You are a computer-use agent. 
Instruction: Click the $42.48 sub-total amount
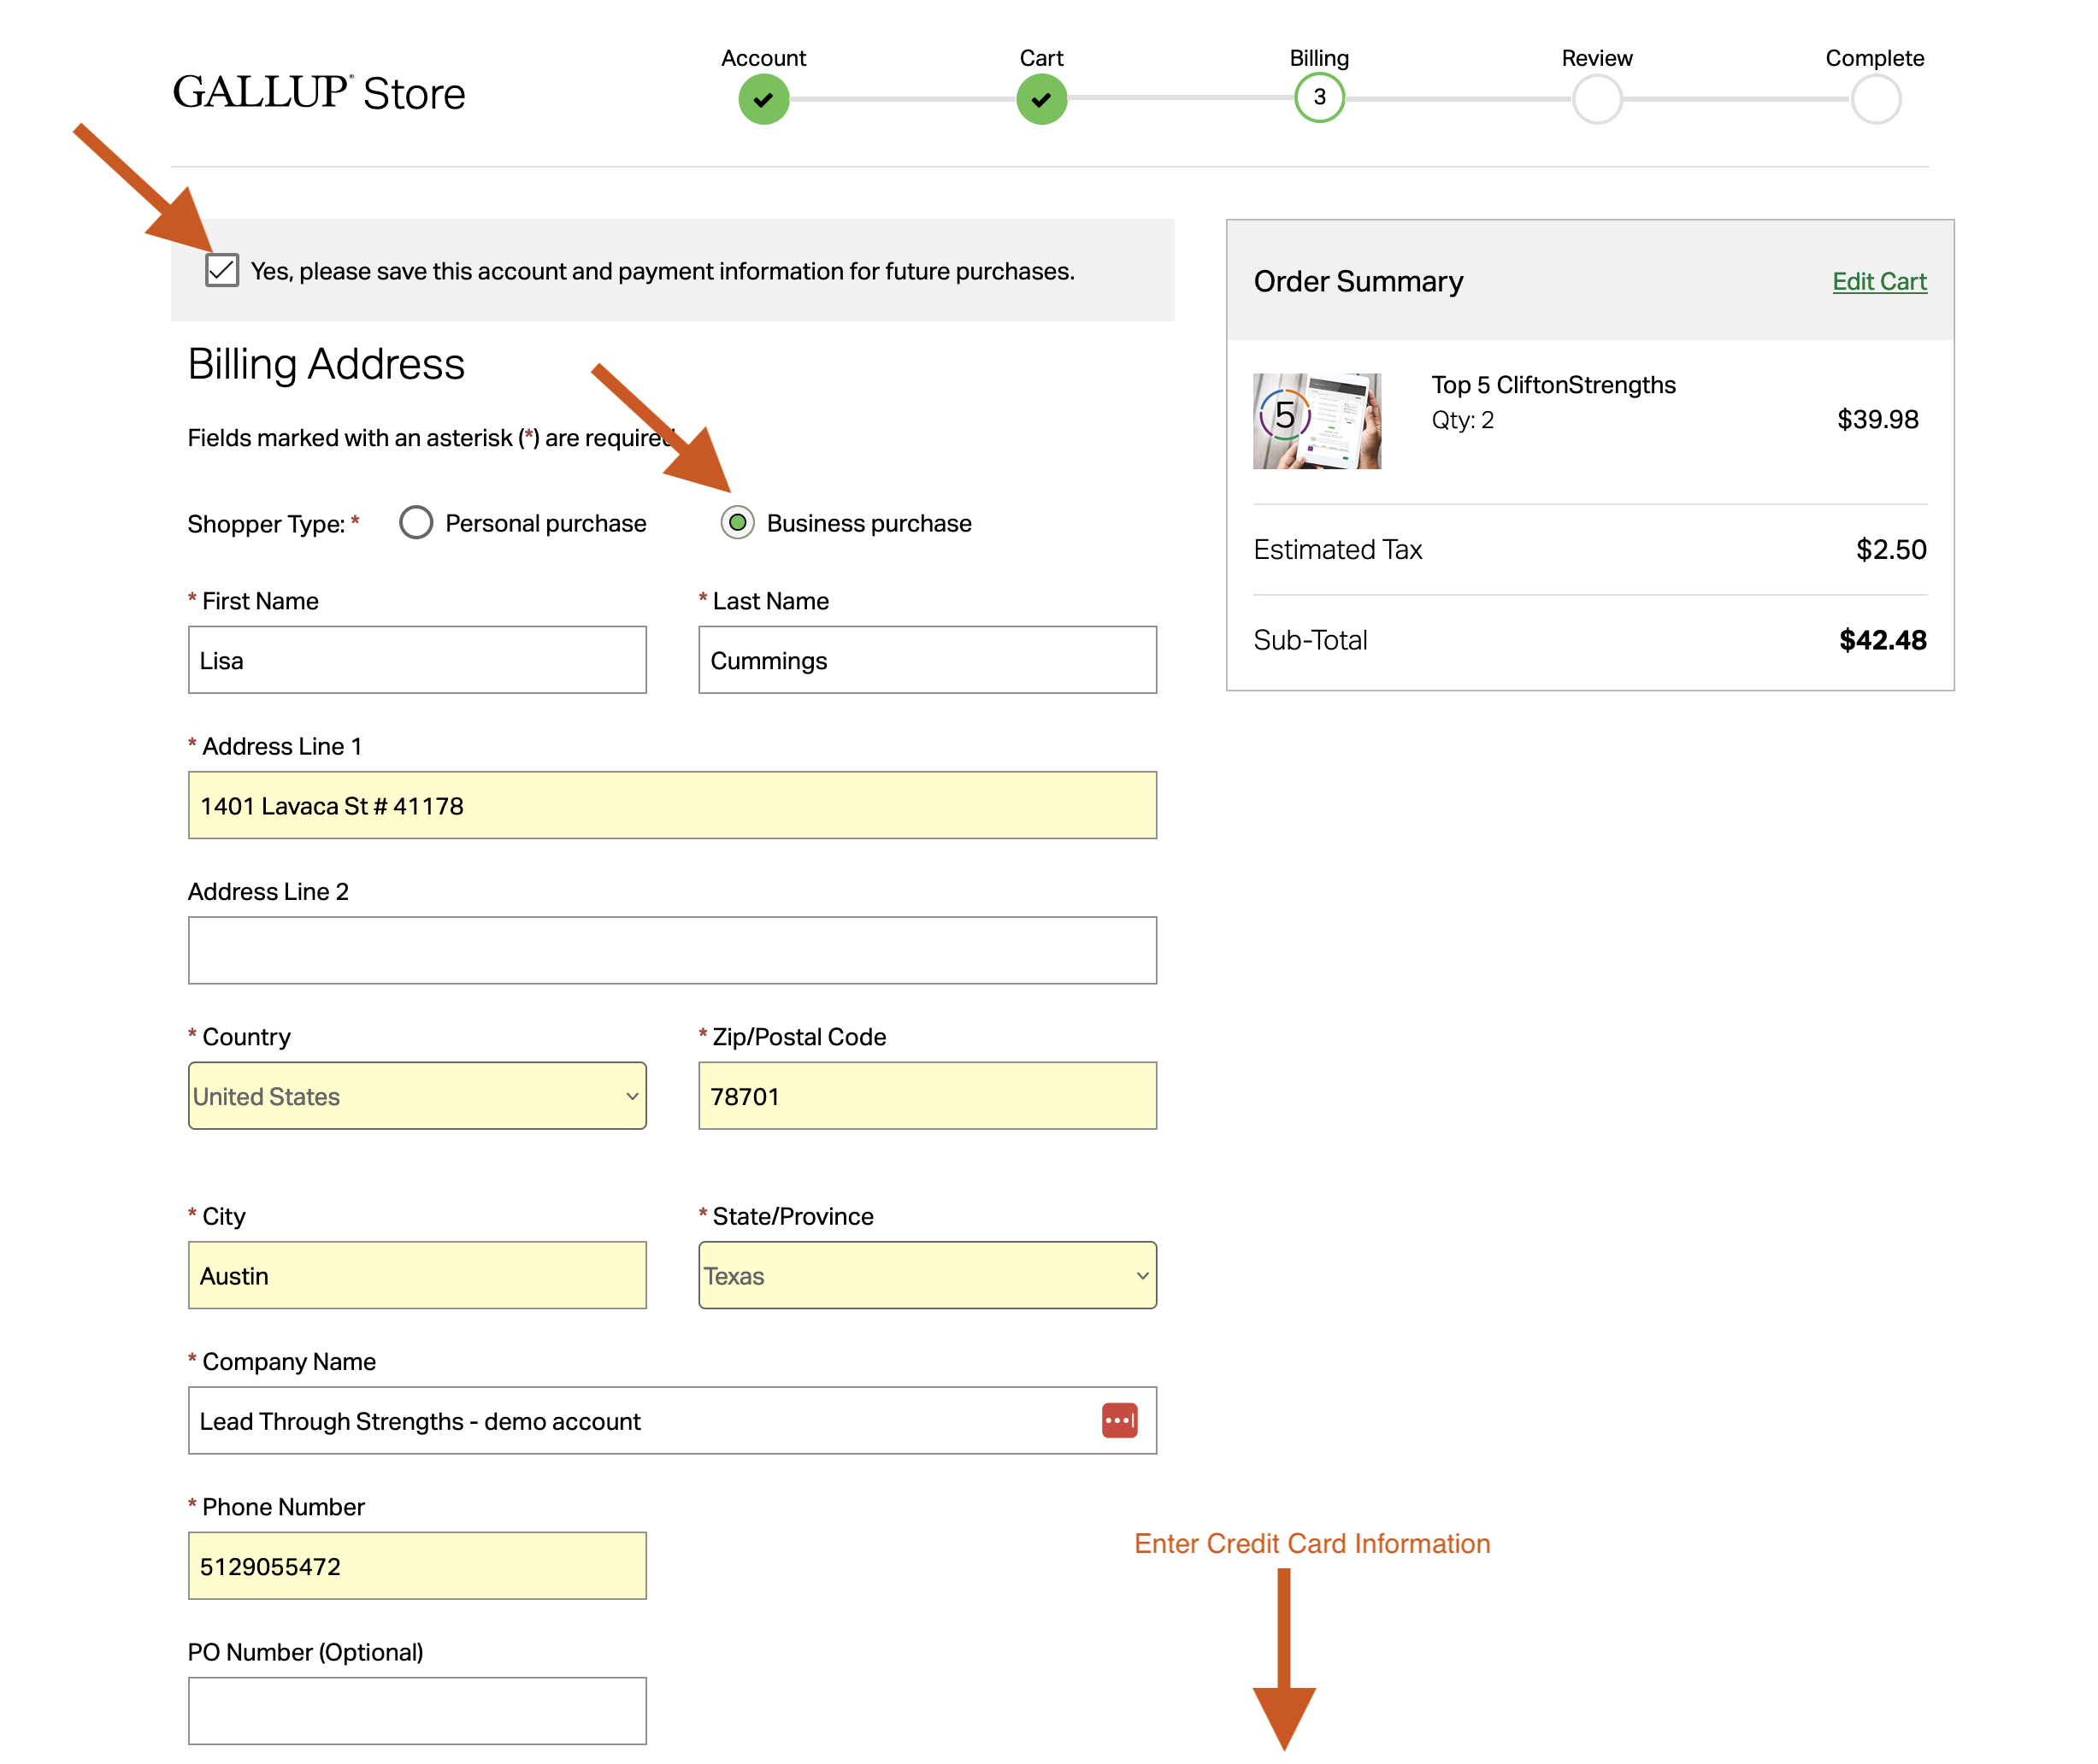[x=1882, y=640]
